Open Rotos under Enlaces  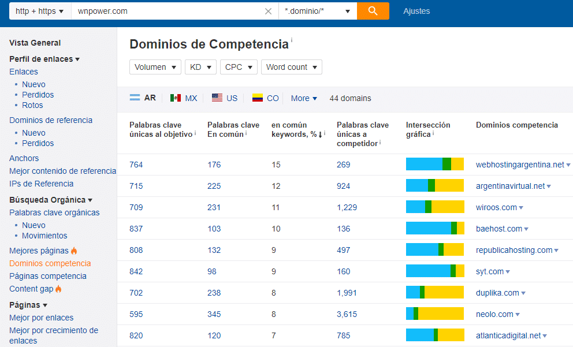(32, 105)
